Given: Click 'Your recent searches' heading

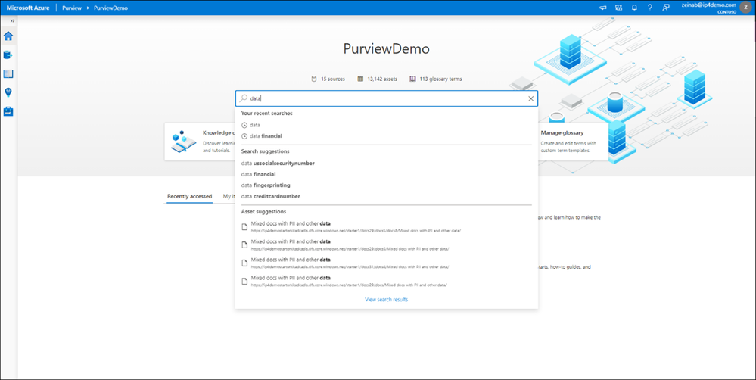Looking at the screenshot, I should click(266, 114).
